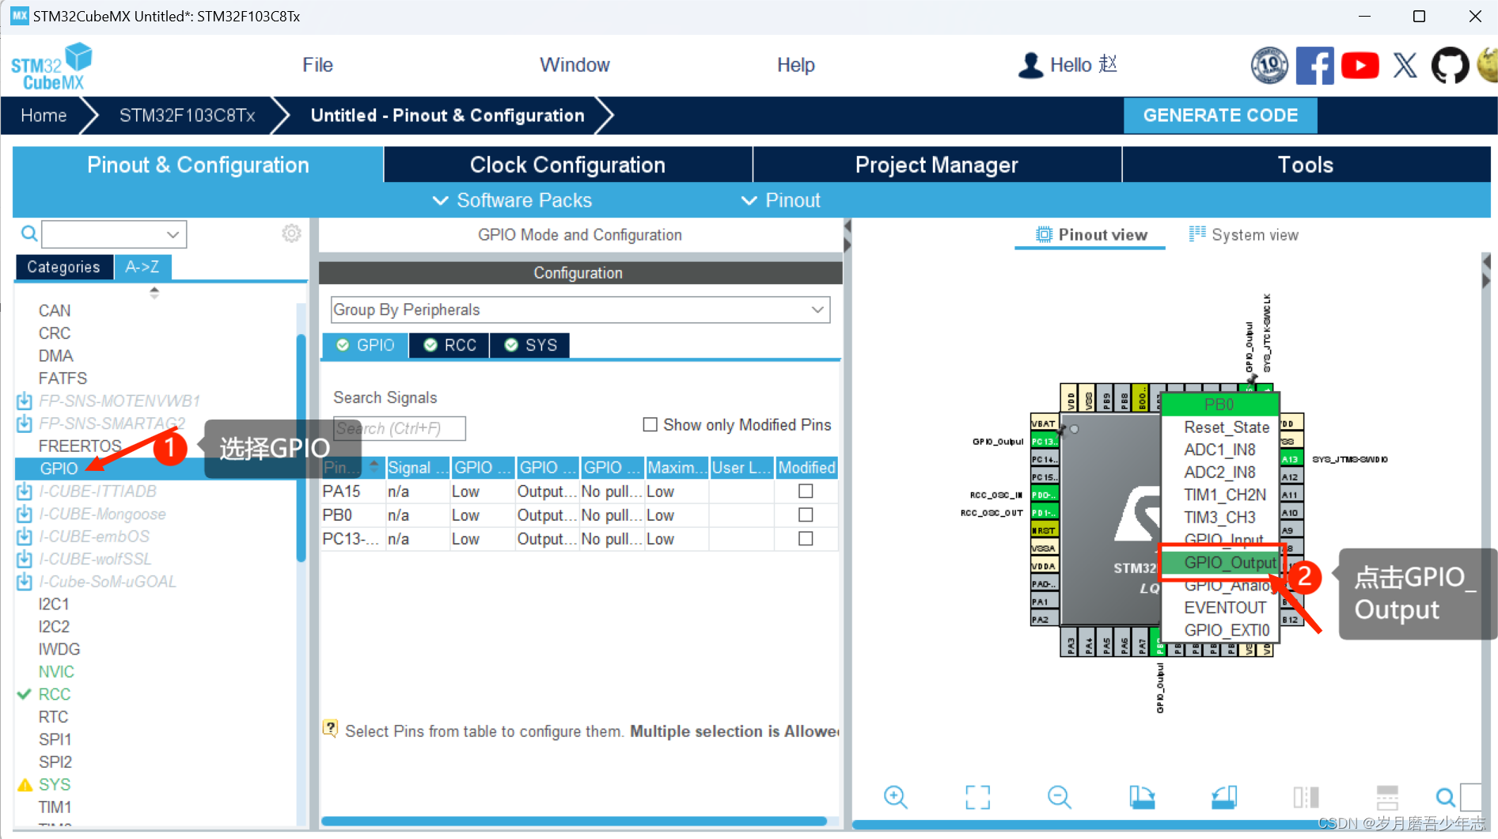1498x839 pixels.
Task: Click the Search Signals input field
Action: coord(399,428)
